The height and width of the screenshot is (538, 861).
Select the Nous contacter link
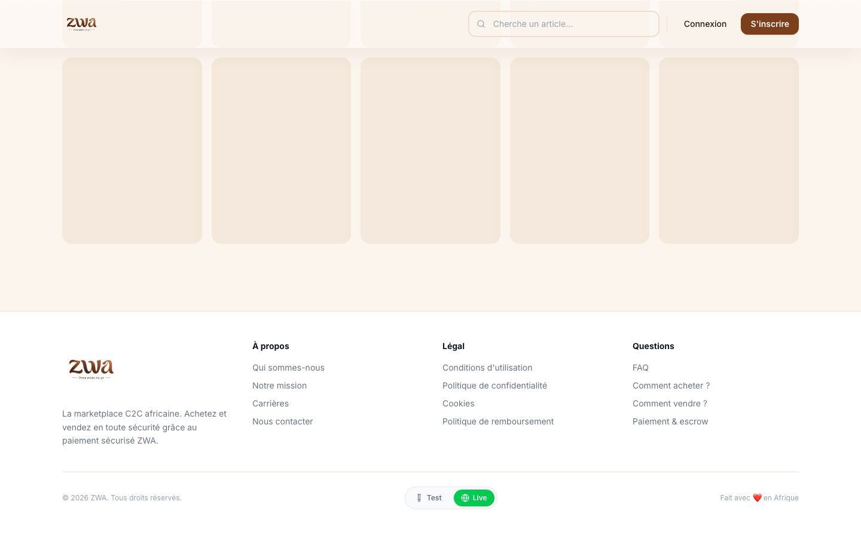point(282,421)
